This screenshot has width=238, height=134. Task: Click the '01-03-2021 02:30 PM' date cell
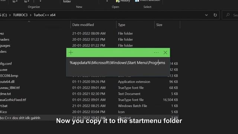tap(89, 94)
